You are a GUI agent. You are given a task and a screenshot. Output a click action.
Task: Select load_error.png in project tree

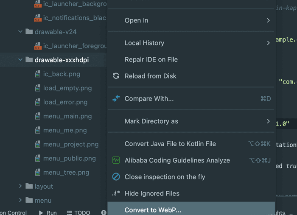tap(65, 102)
